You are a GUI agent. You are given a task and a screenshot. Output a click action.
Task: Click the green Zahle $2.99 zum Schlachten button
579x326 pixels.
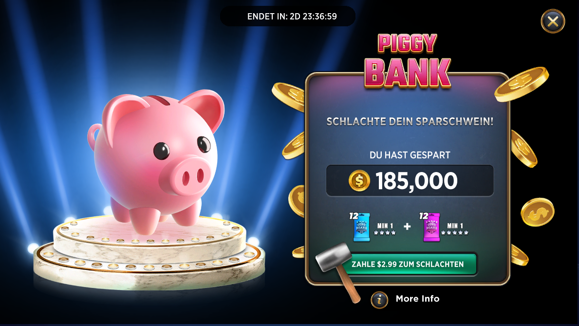pos(408,264)
